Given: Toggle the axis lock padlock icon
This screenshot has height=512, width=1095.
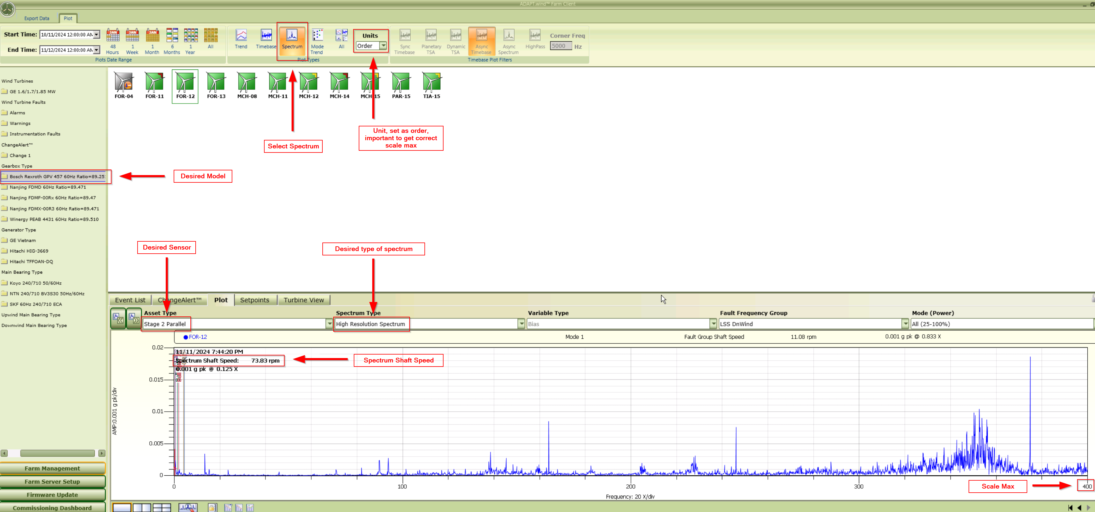Looking at the screenshot, I should point(212,507).
